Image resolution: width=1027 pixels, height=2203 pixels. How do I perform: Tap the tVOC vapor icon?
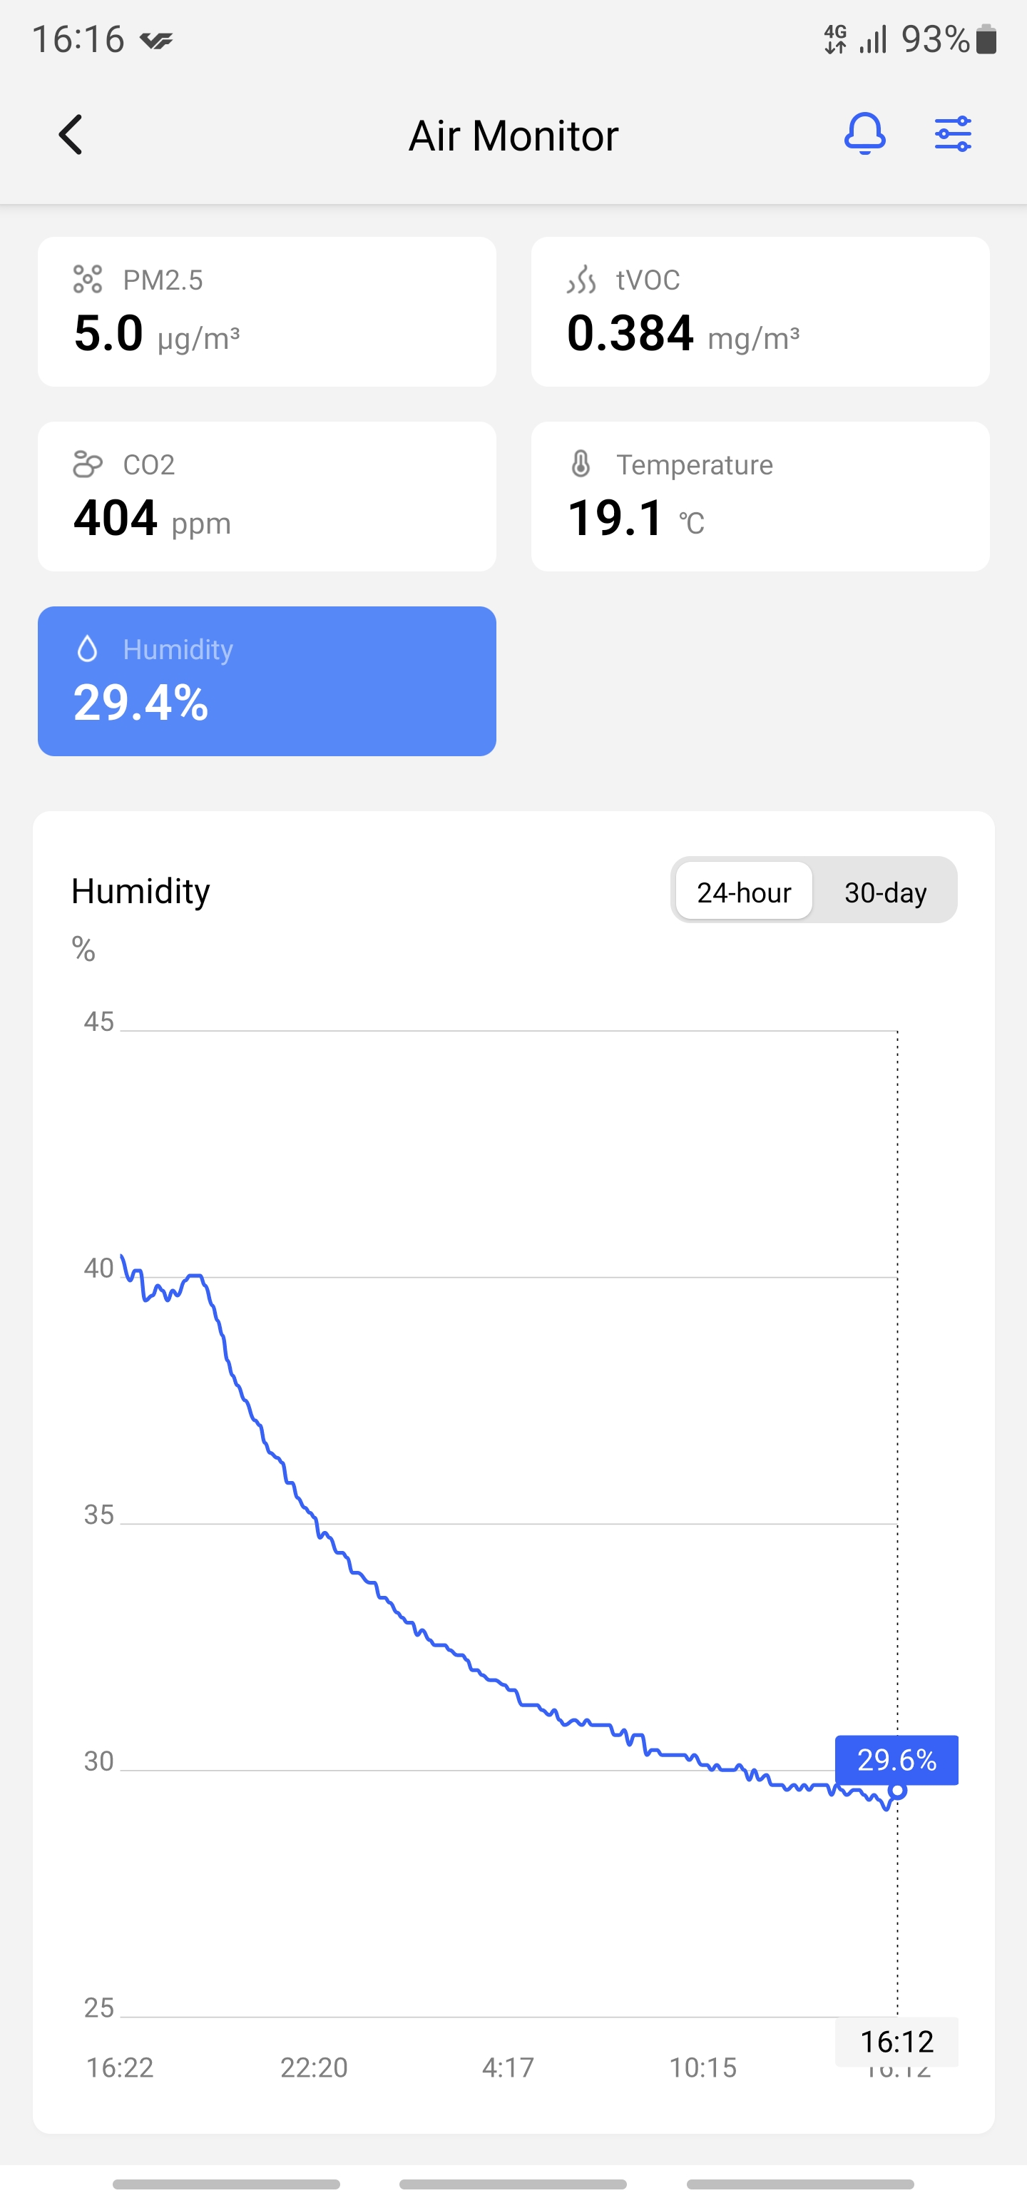(581, 280)
